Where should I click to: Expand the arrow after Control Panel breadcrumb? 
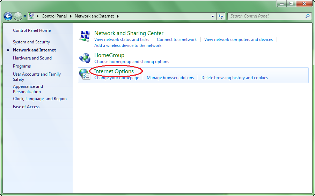click(x=71, y=16)
